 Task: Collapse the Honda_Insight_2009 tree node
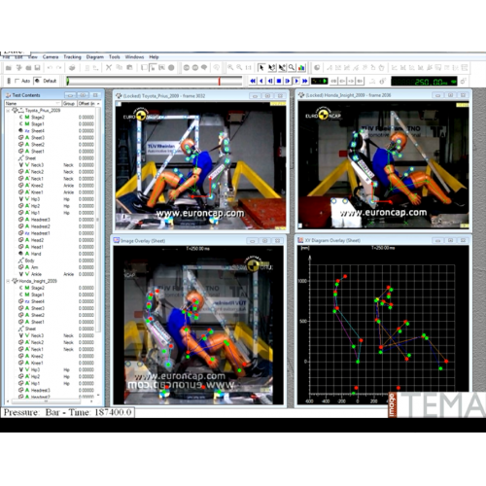click(8, 281)
